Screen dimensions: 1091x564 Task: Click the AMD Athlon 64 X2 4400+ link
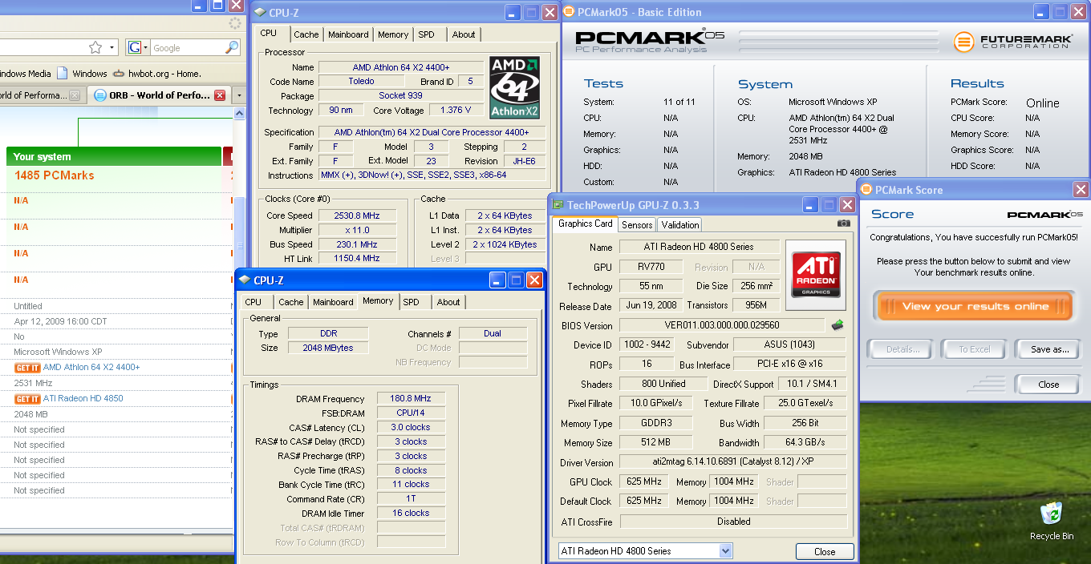tap(91, 368)
